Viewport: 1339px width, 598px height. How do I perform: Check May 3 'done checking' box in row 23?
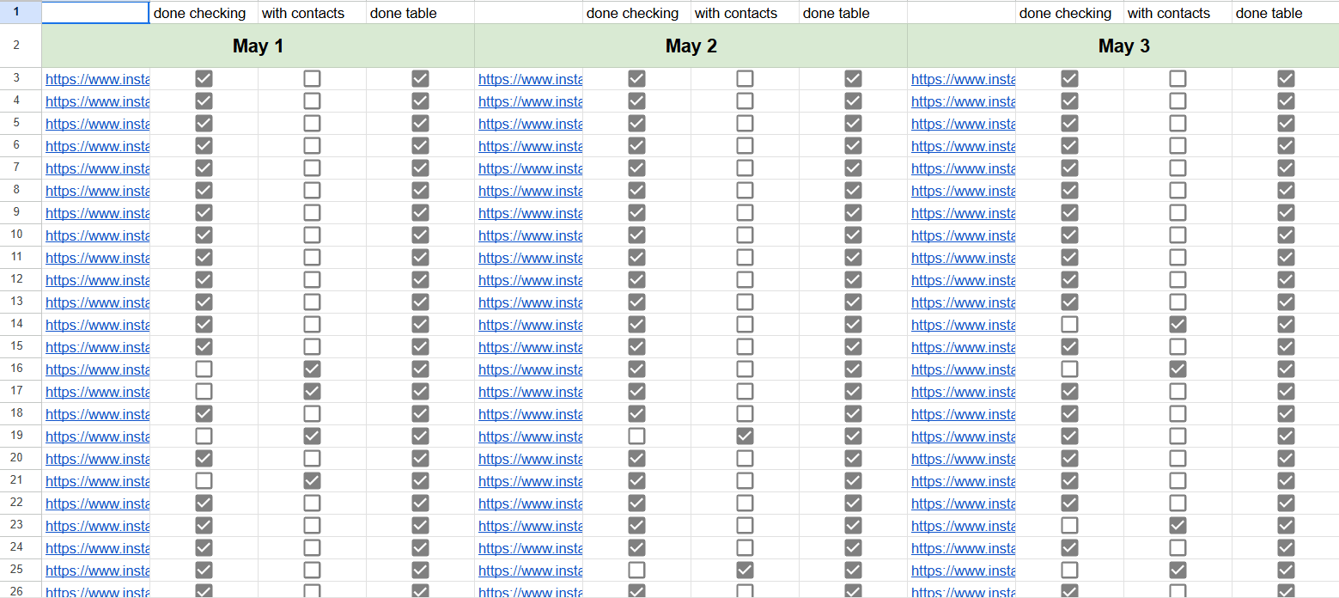(1069, 526)
